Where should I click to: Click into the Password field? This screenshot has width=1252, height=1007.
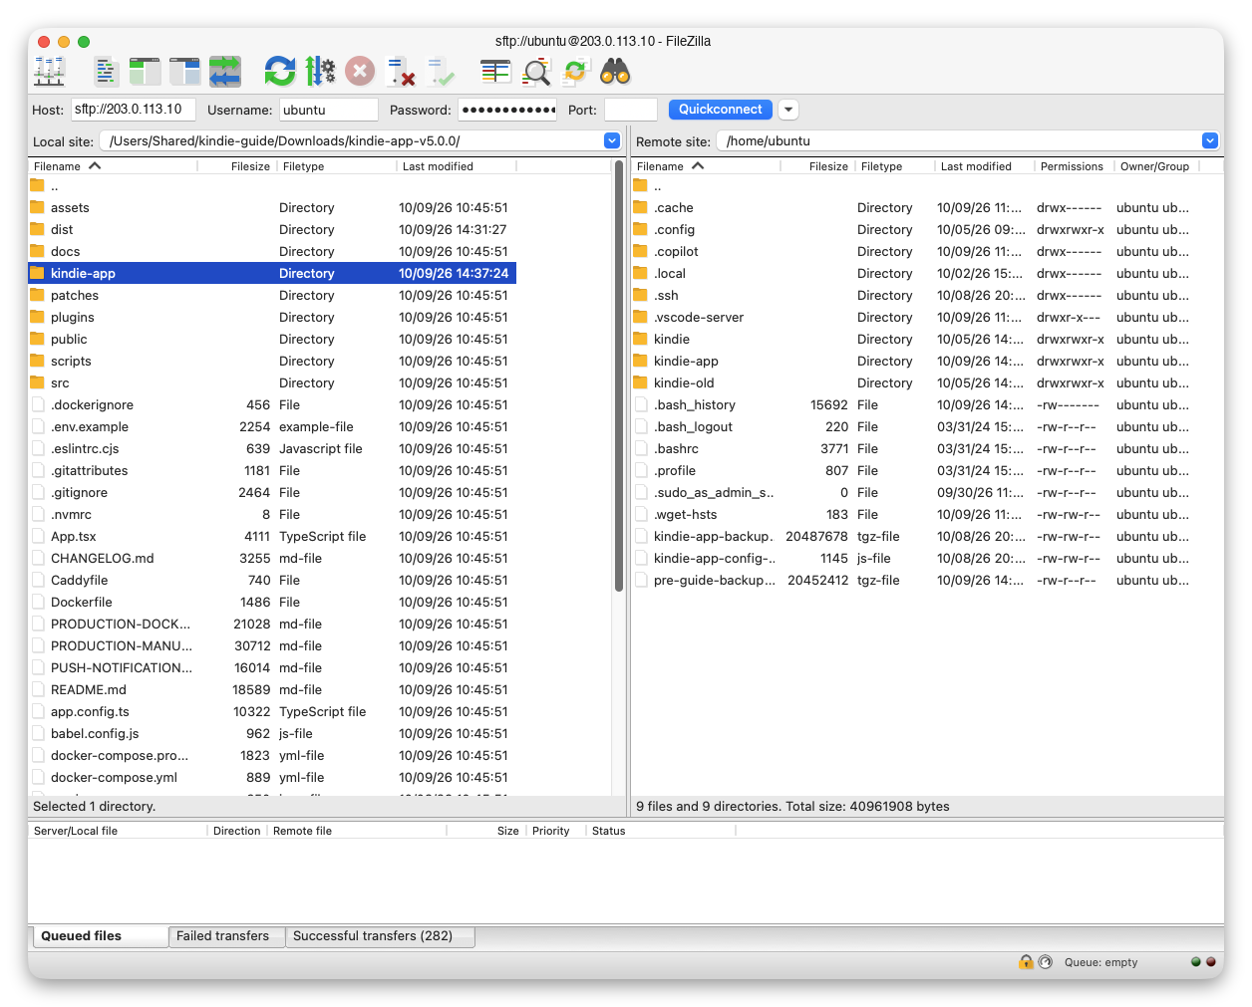[x=507, y=110]
